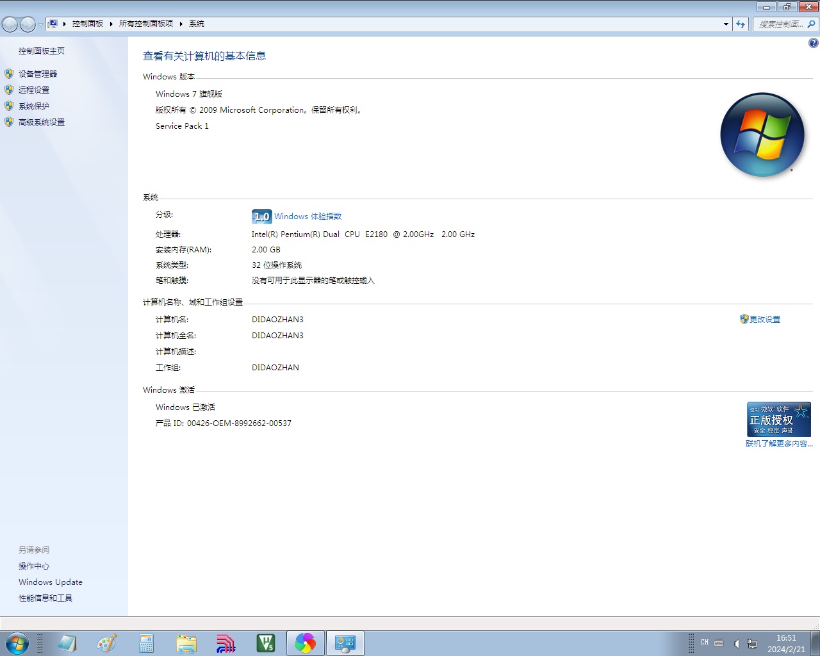Click the CH input language indicator

[705, 643]
